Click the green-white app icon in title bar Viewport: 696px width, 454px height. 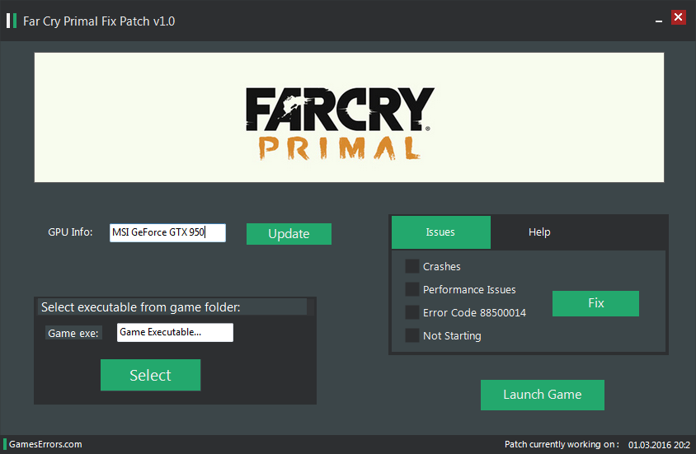[12, 21]
